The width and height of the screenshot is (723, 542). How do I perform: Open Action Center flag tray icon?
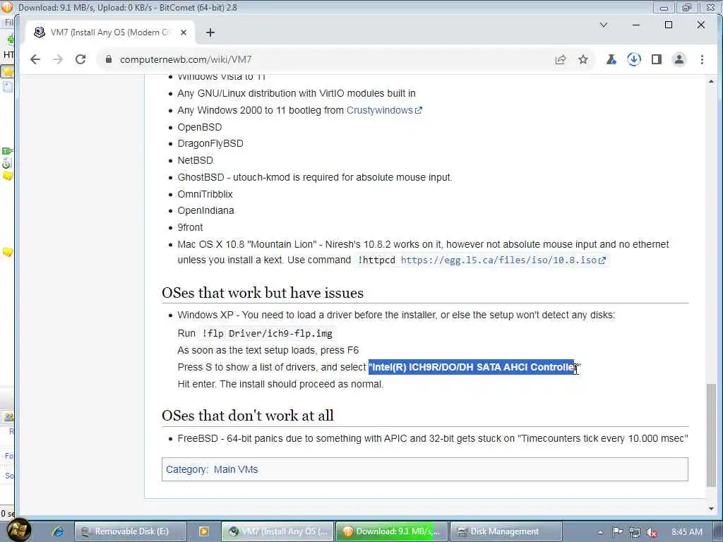pyautogui.click(x=617, y=532)
